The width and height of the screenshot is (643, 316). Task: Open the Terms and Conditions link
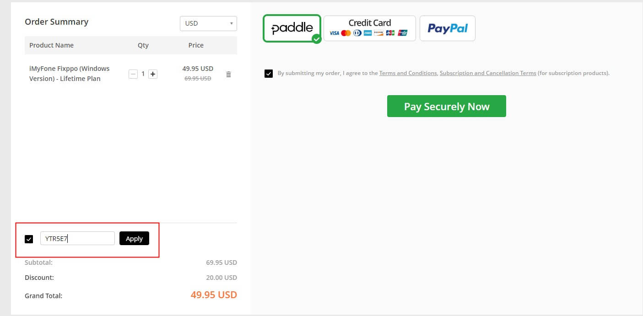[408, 73]
